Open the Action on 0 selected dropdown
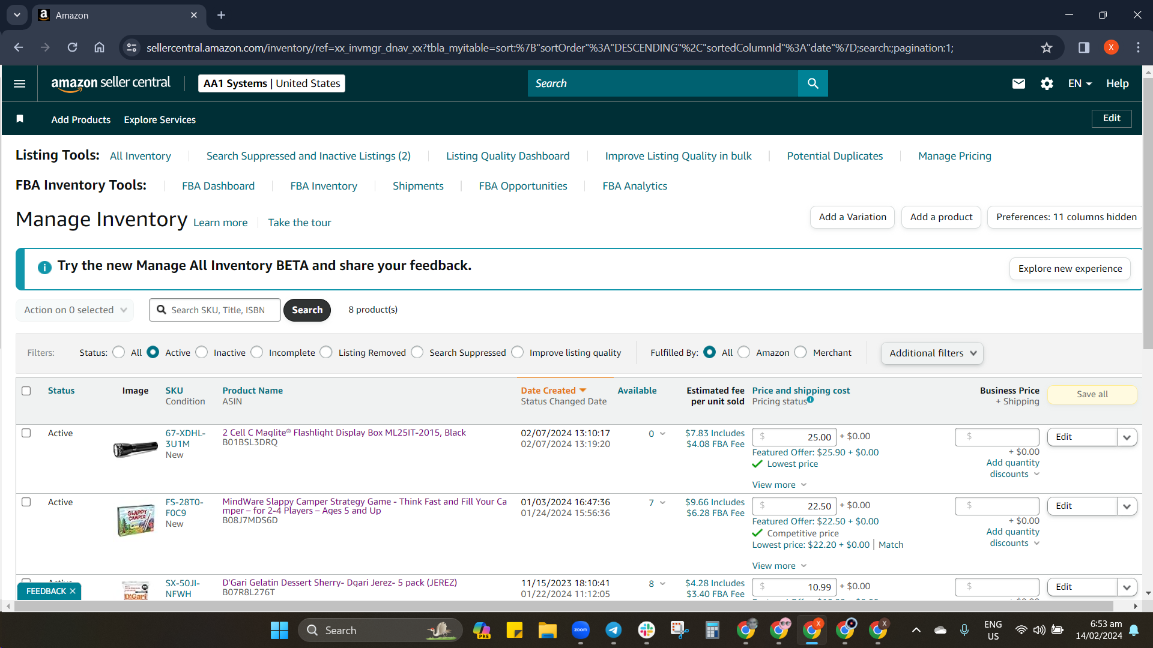 click(75, 310)
